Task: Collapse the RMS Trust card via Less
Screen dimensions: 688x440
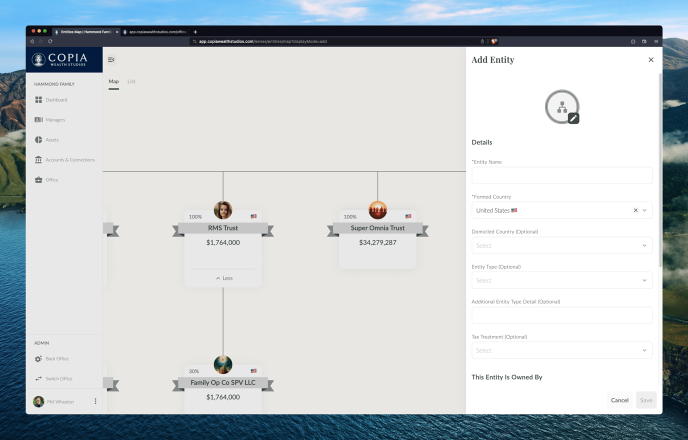Action: 223,278
